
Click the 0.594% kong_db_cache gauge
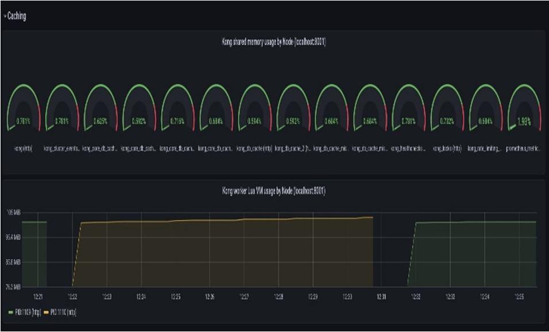tap(254, 108)
